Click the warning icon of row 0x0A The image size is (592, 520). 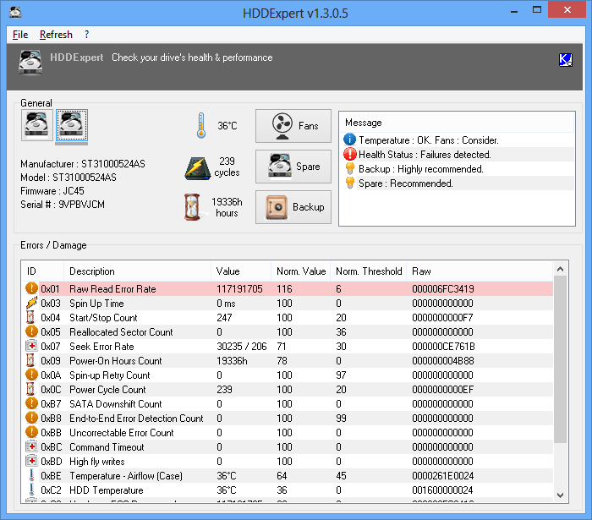(31, 375)
